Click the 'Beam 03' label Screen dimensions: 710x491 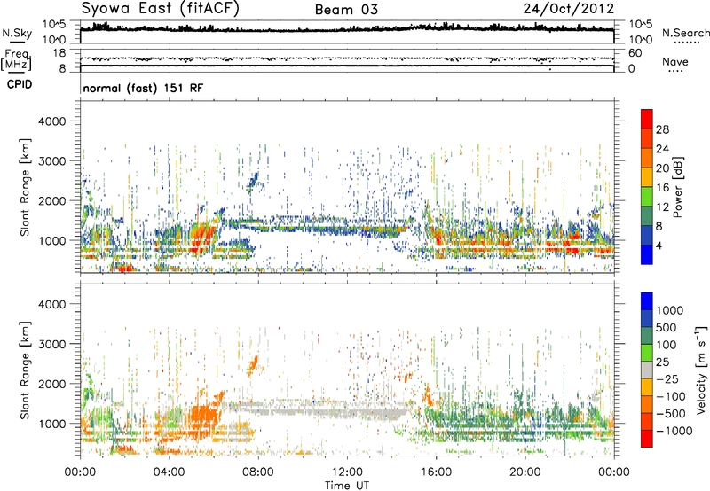tap(346, 10)
